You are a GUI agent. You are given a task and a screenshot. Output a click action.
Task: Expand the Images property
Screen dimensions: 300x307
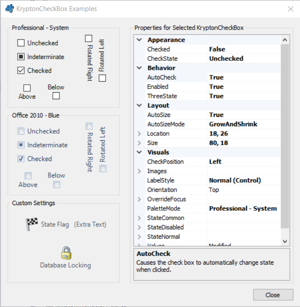click(139, 171)
